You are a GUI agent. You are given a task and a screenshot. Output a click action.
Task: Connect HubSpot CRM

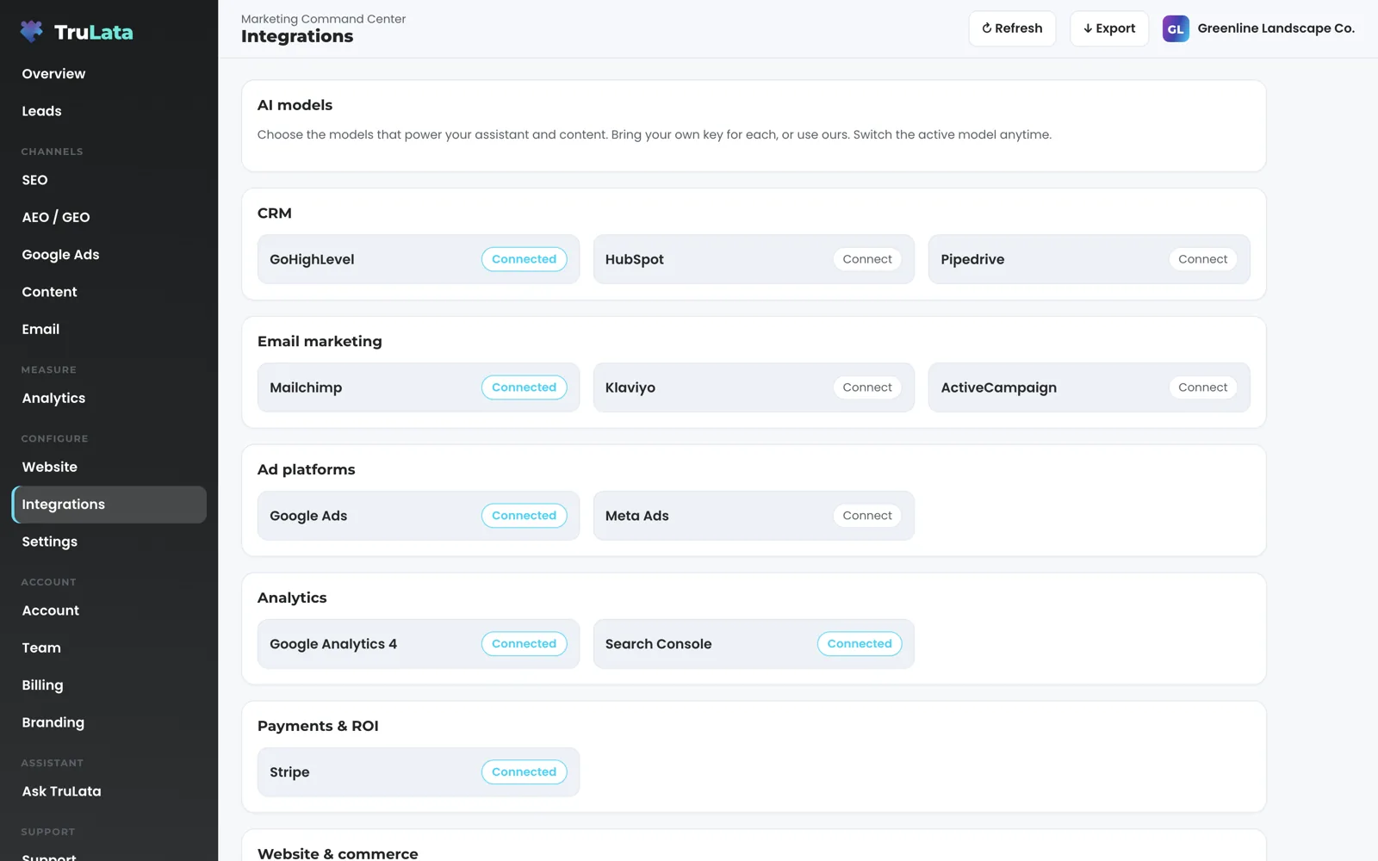coord(867,259)
